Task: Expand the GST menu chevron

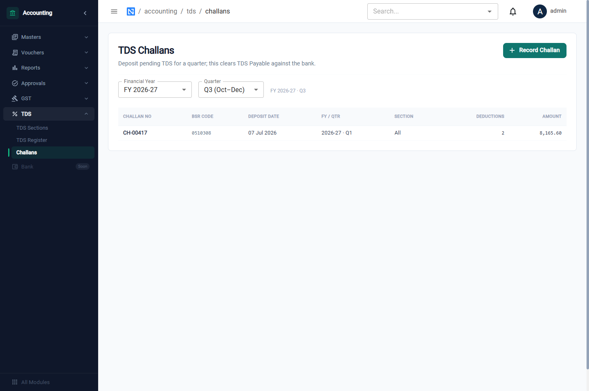Action: pyautogui.click(x=86, y=99)
